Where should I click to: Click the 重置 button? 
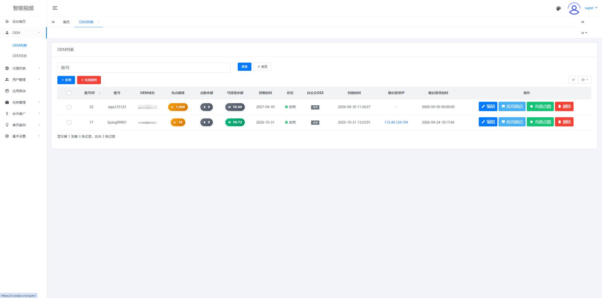pyautogui.click(x=262, y=67)
